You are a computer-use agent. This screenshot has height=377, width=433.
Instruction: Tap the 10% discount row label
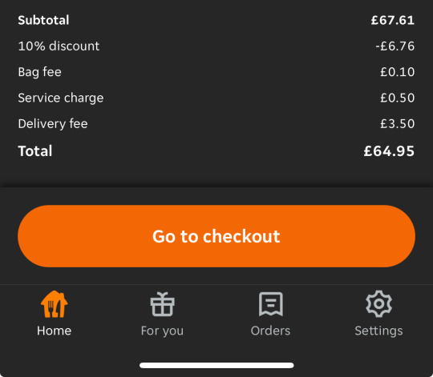click(x=59, y=46)
